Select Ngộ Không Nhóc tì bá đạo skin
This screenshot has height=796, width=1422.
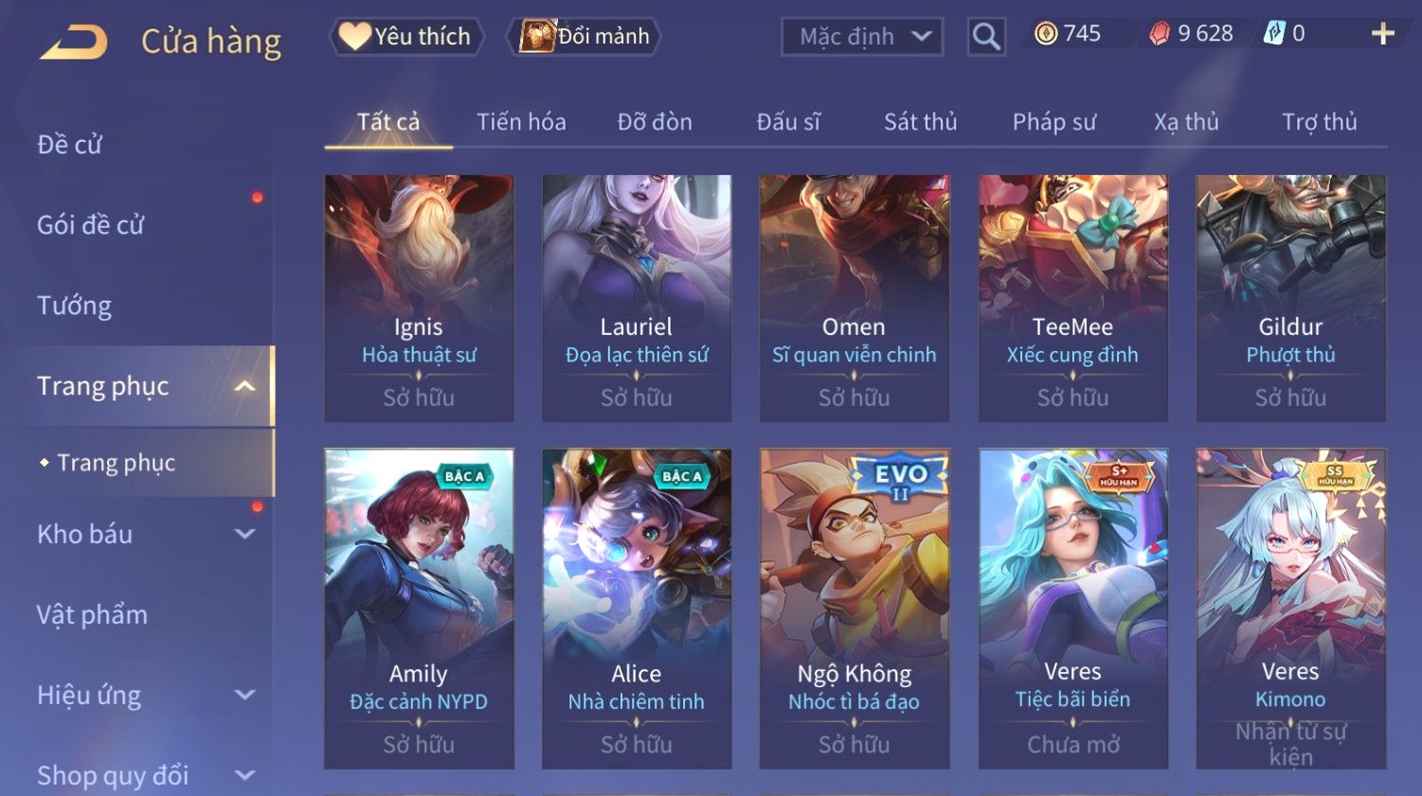tap(855, 609)
